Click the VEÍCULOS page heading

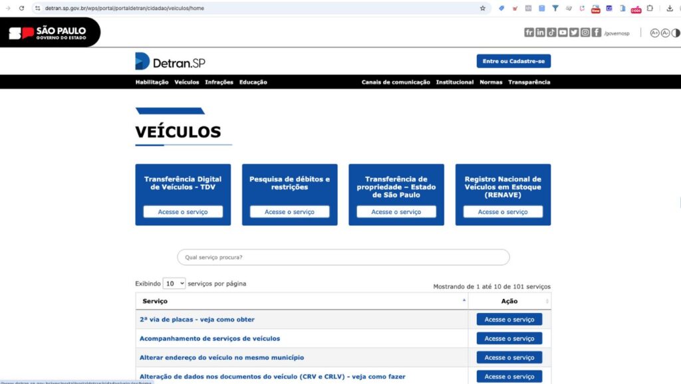point(178,132)
